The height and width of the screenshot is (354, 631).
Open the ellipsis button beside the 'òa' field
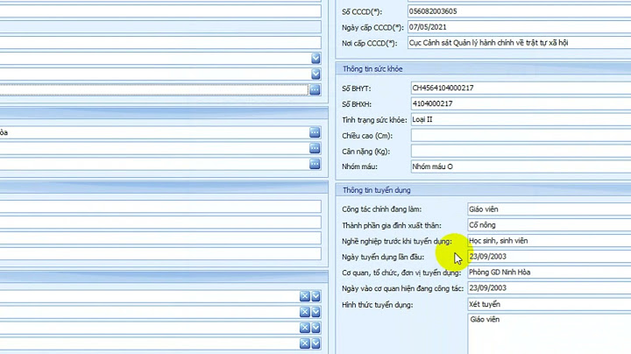[x=315, y=132]
